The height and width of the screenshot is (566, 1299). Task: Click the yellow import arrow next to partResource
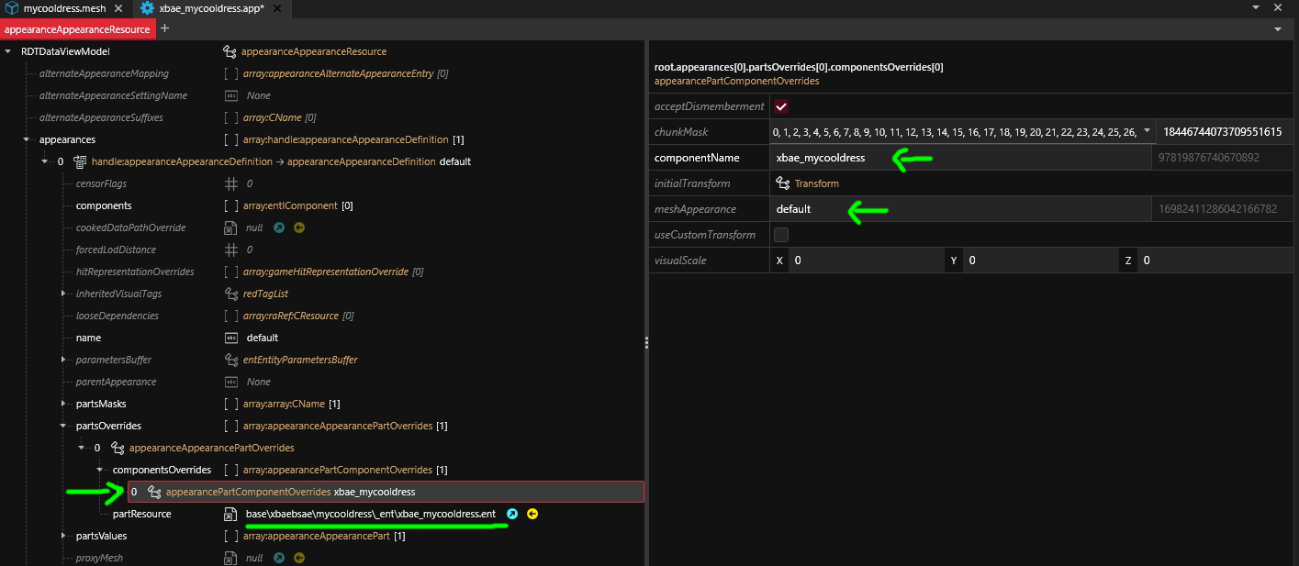(x=532, y=514)
